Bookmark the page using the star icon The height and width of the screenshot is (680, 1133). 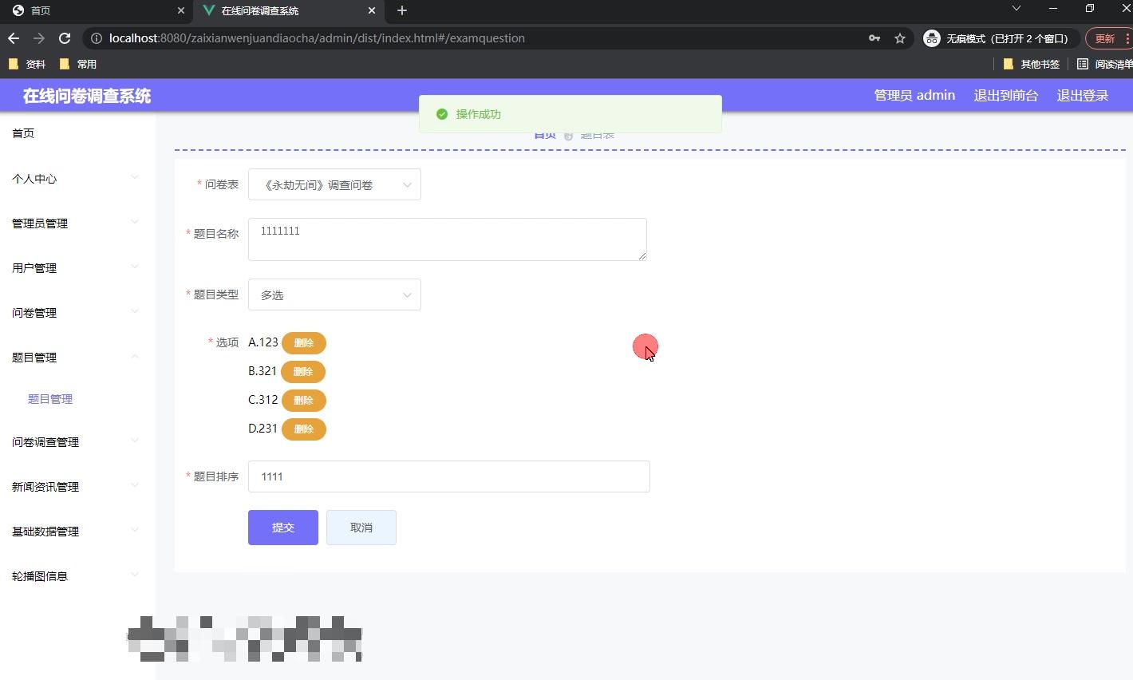click(902, 38)
